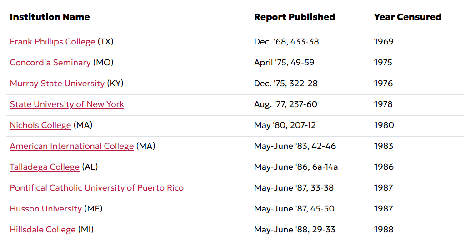Open the Frank Phillips College link
Image resolution: width=465 pixels, height=241 pixels.
pyautogui.click(x=52, y=42)
